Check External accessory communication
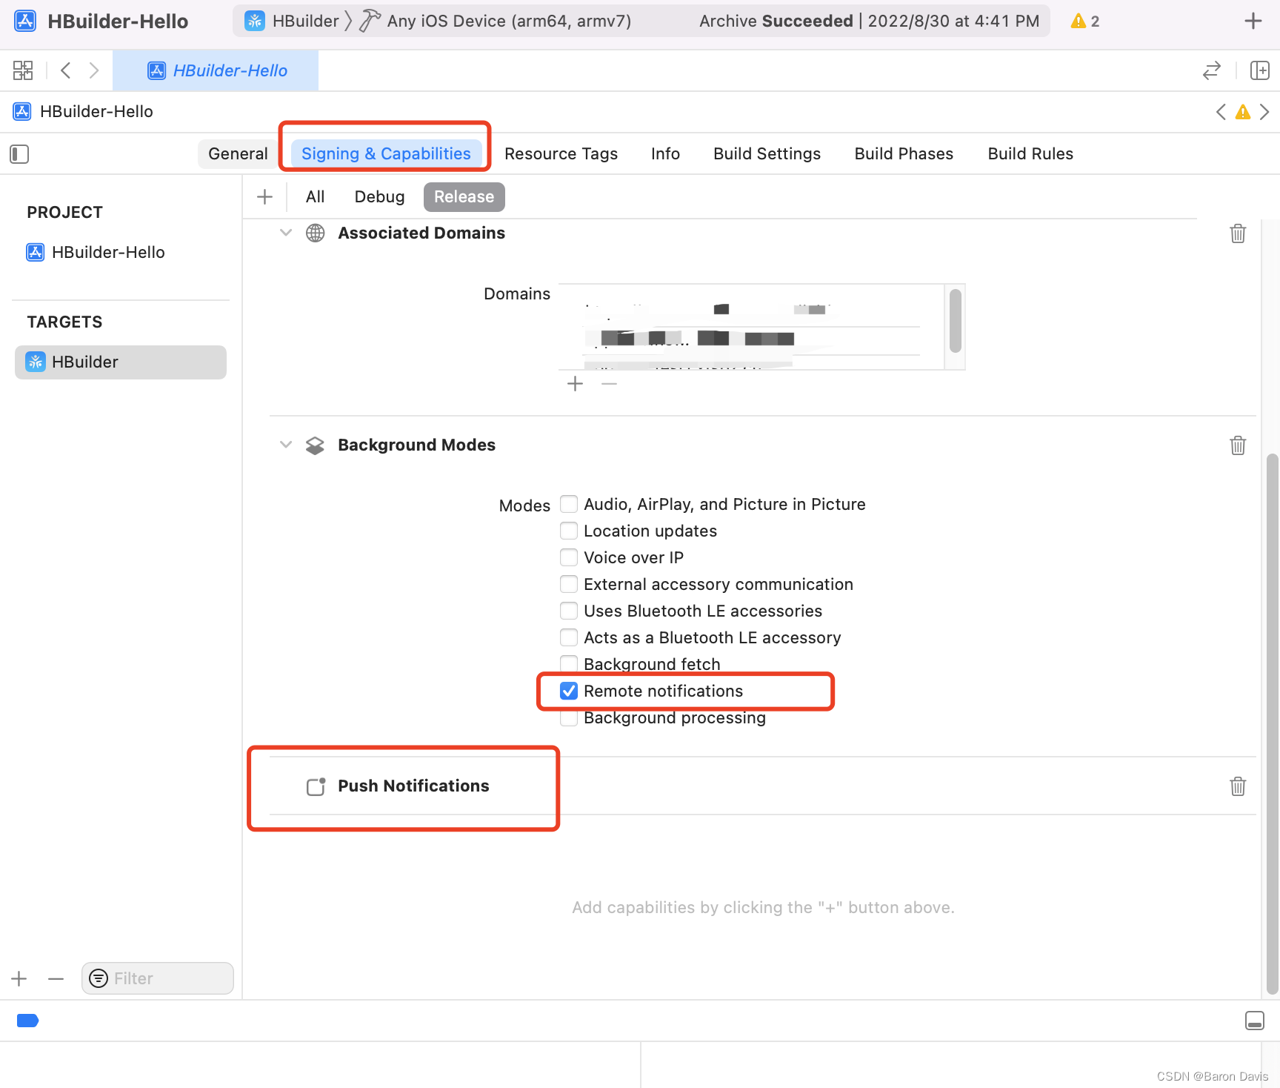Screen dimensions: 1280x1088 (569, 584)
